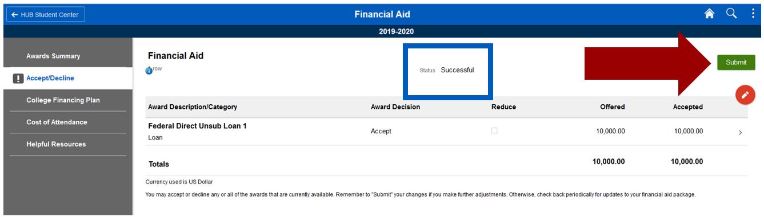Go back to HUB Student Center
Viewport: 764px width, 217px height.
(x=45, y=14)
